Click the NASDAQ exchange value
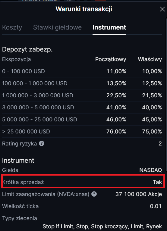This screenshot has width=167, height=231. tap(150, 170)
